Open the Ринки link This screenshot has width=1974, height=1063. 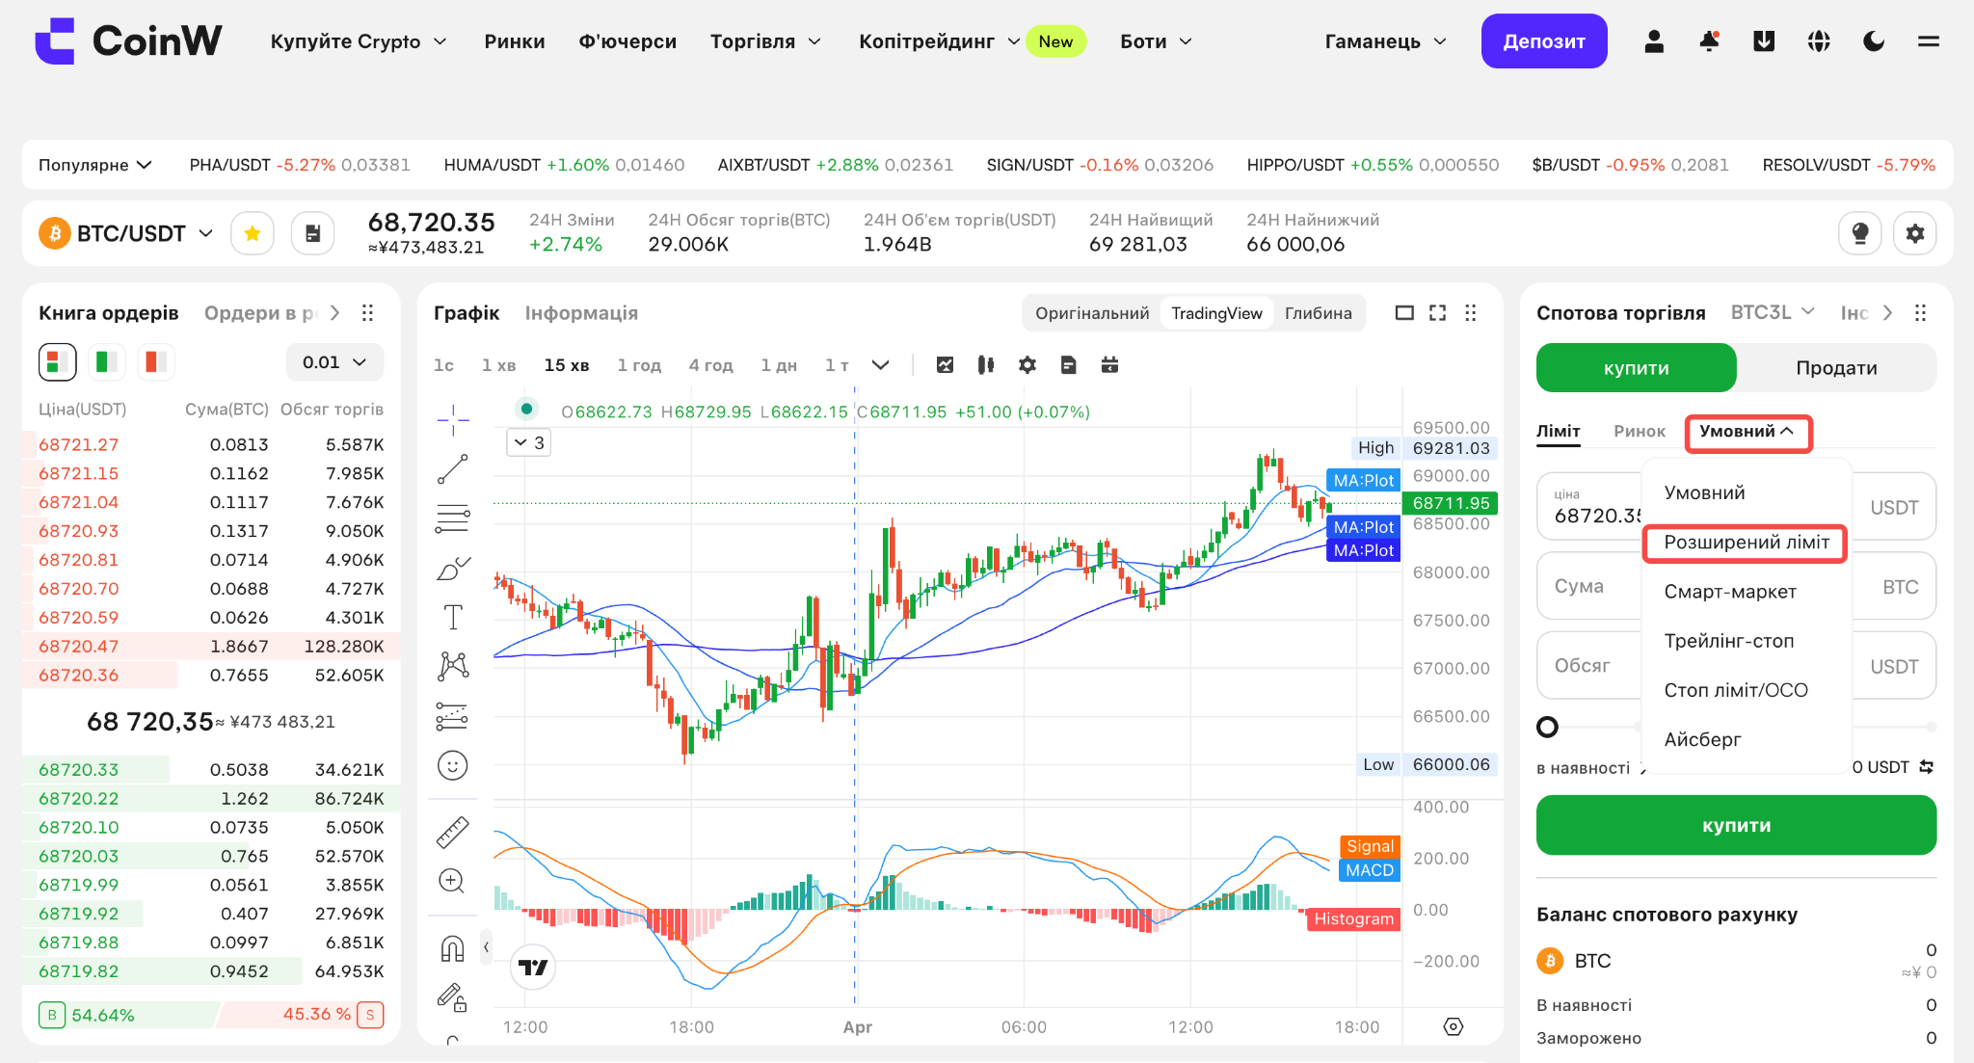point(515,41)
